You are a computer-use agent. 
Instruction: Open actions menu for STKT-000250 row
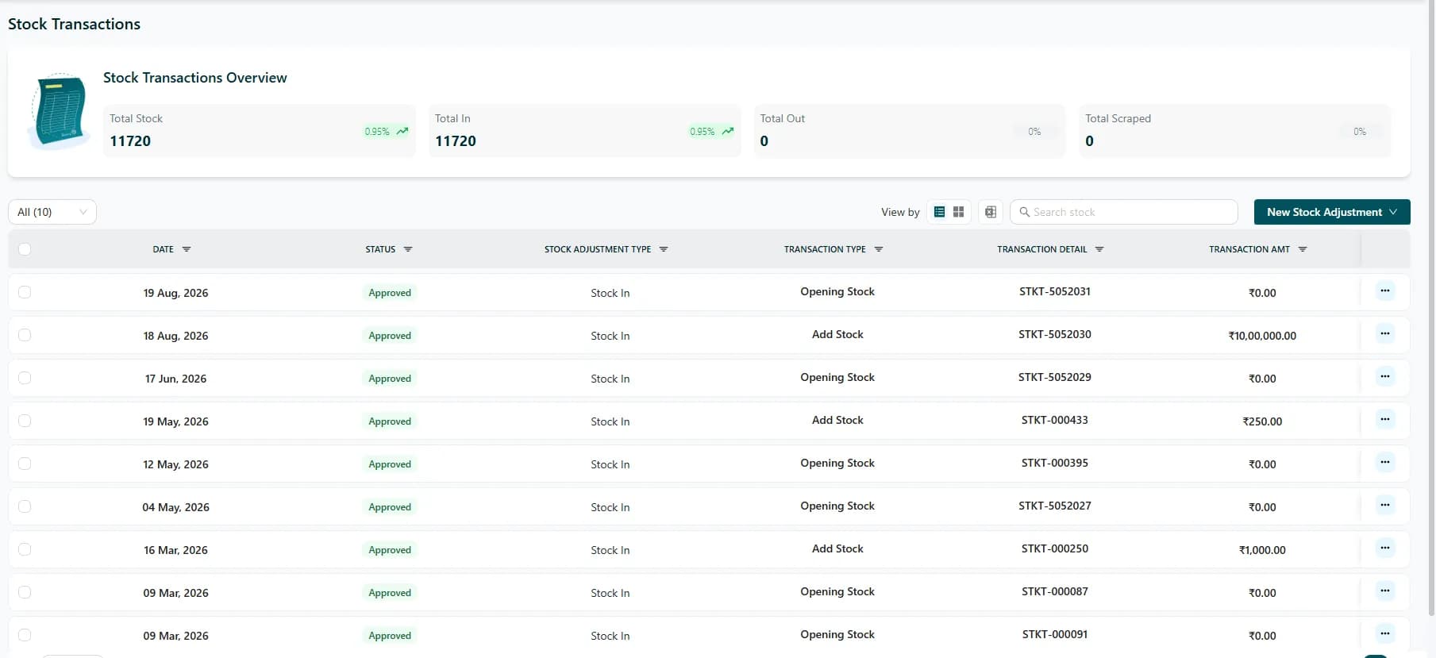[1384, 548]
